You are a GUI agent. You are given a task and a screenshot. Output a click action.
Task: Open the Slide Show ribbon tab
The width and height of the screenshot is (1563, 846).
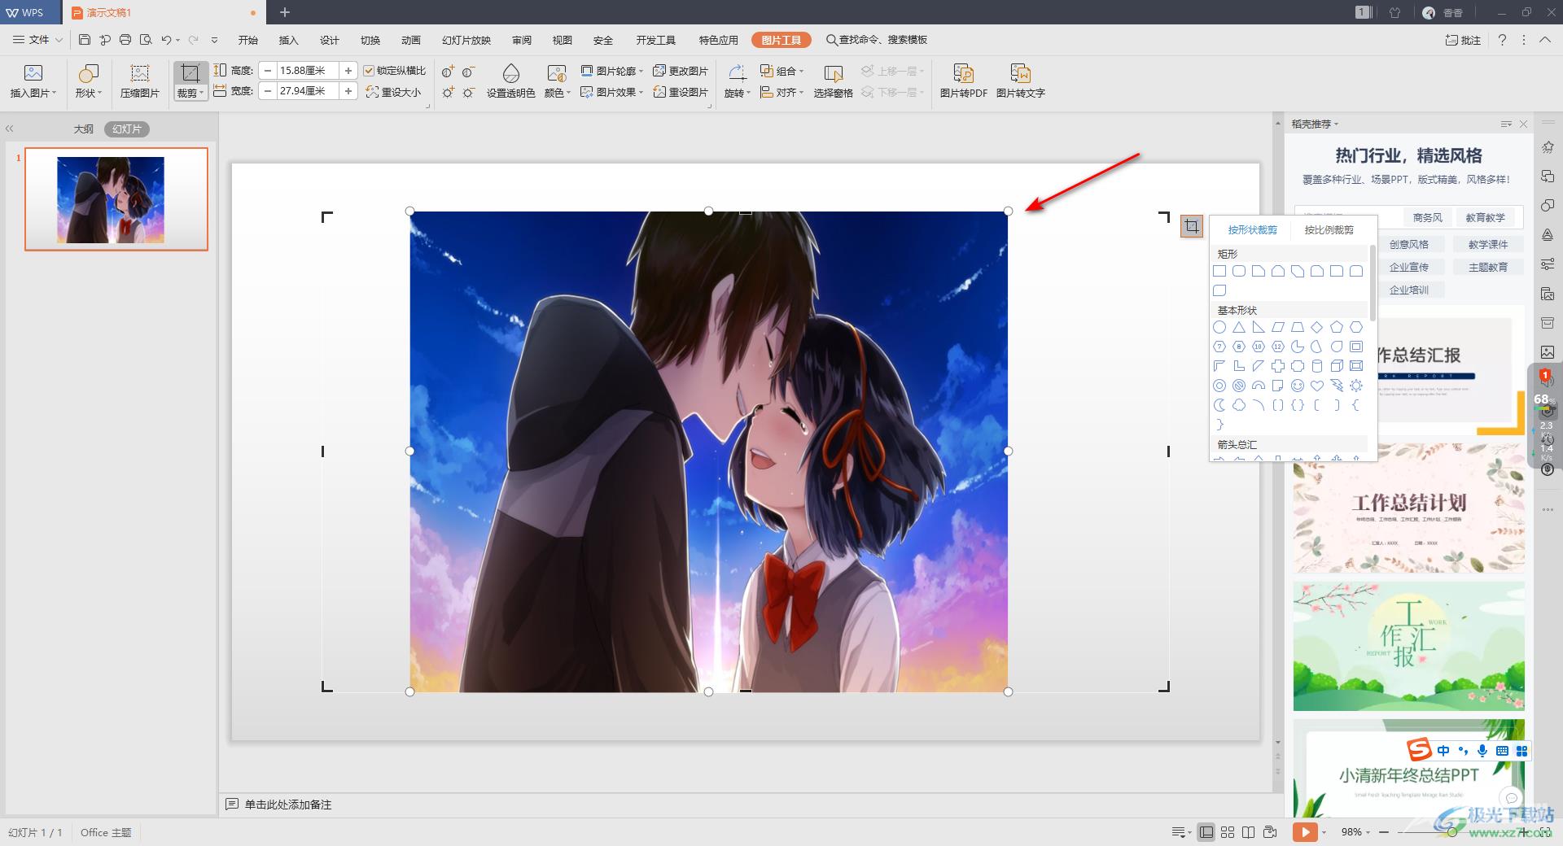point(466,40)
